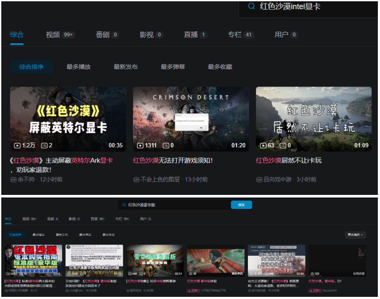Switch to the 专栏 tab showing 41 results
The height and width of the screenshot is (299, 380).
pyautogui.click(x=241, y=35)
